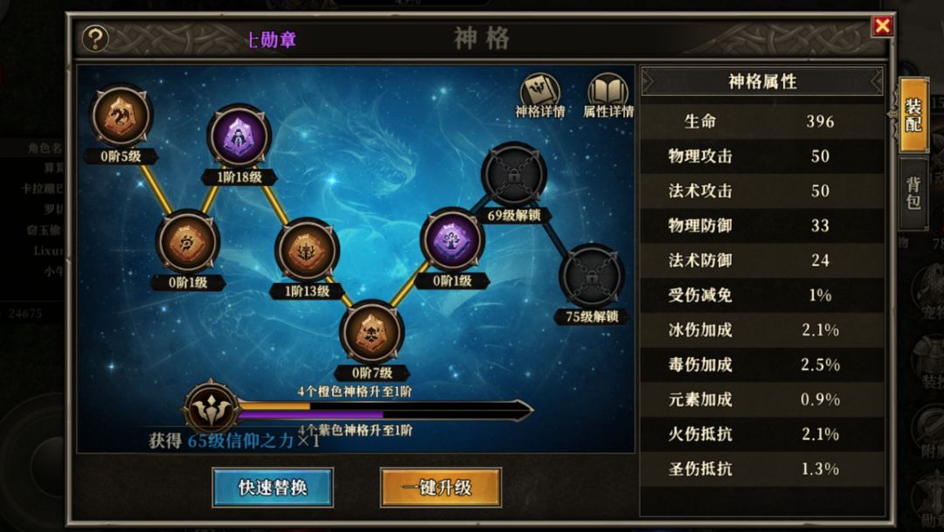Screen dimensions: 944x532
Task: Click the 生命 396 attribute row
Action: 762,121
